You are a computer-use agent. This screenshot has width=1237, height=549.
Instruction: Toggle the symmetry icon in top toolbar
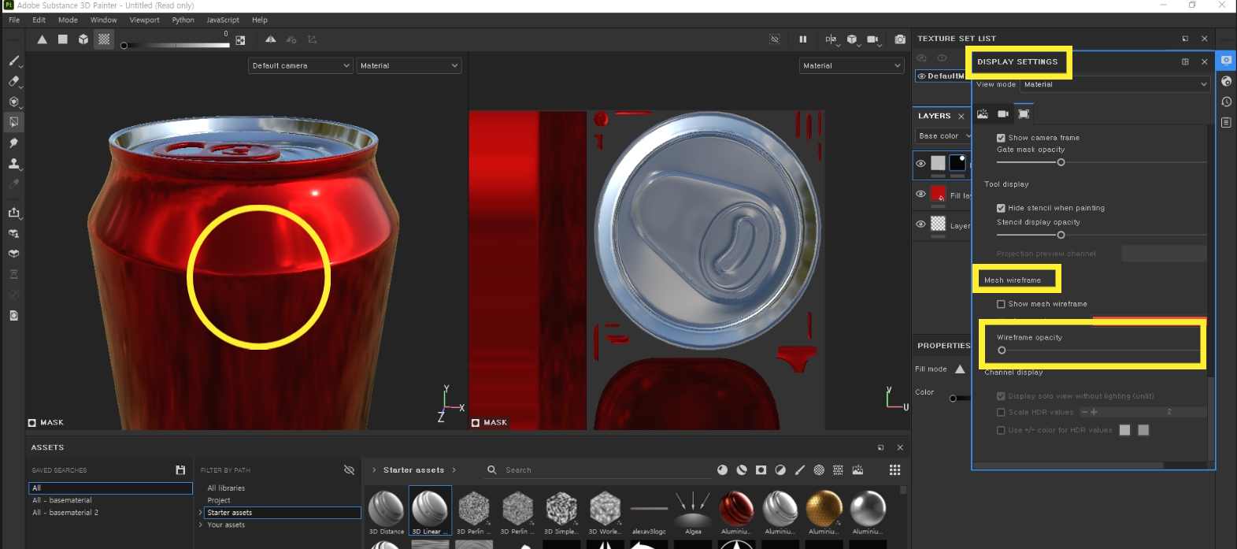click(x=270, y=39)
